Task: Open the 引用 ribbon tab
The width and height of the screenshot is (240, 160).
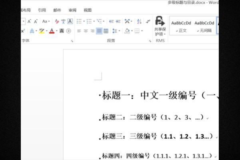Action: (42, 10)
